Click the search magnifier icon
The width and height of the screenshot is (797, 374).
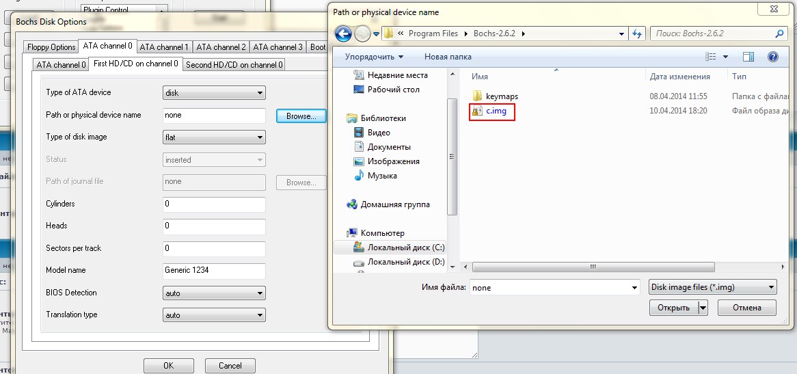coord(779,34)
